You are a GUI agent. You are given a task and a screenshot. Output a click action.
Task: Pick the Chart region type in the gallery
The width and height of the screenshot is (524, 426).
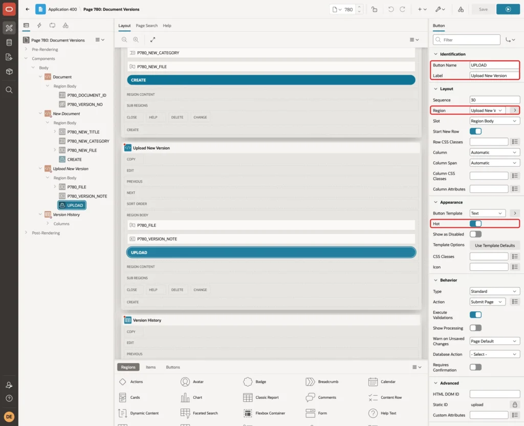click(x=191, y=397)
